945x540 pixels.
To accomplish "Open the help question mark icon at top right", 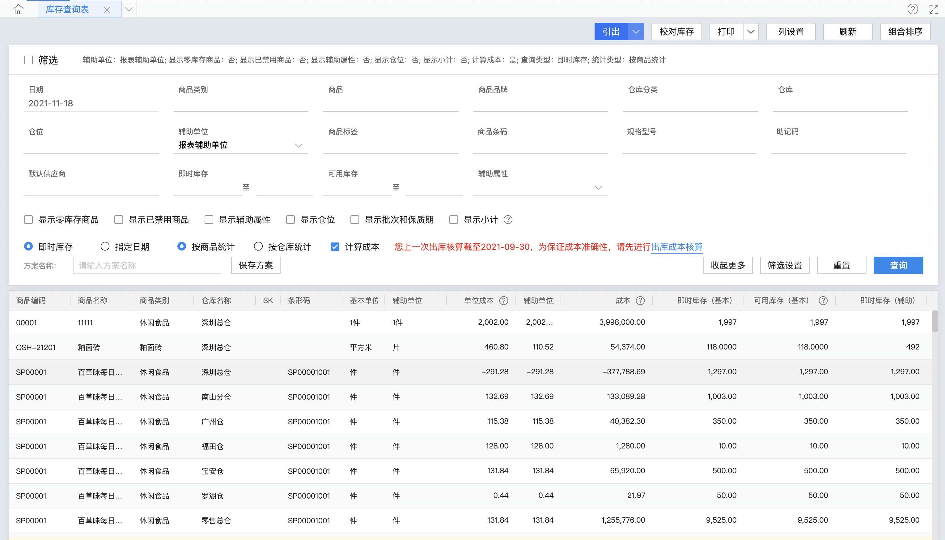I will click(912, 9).
